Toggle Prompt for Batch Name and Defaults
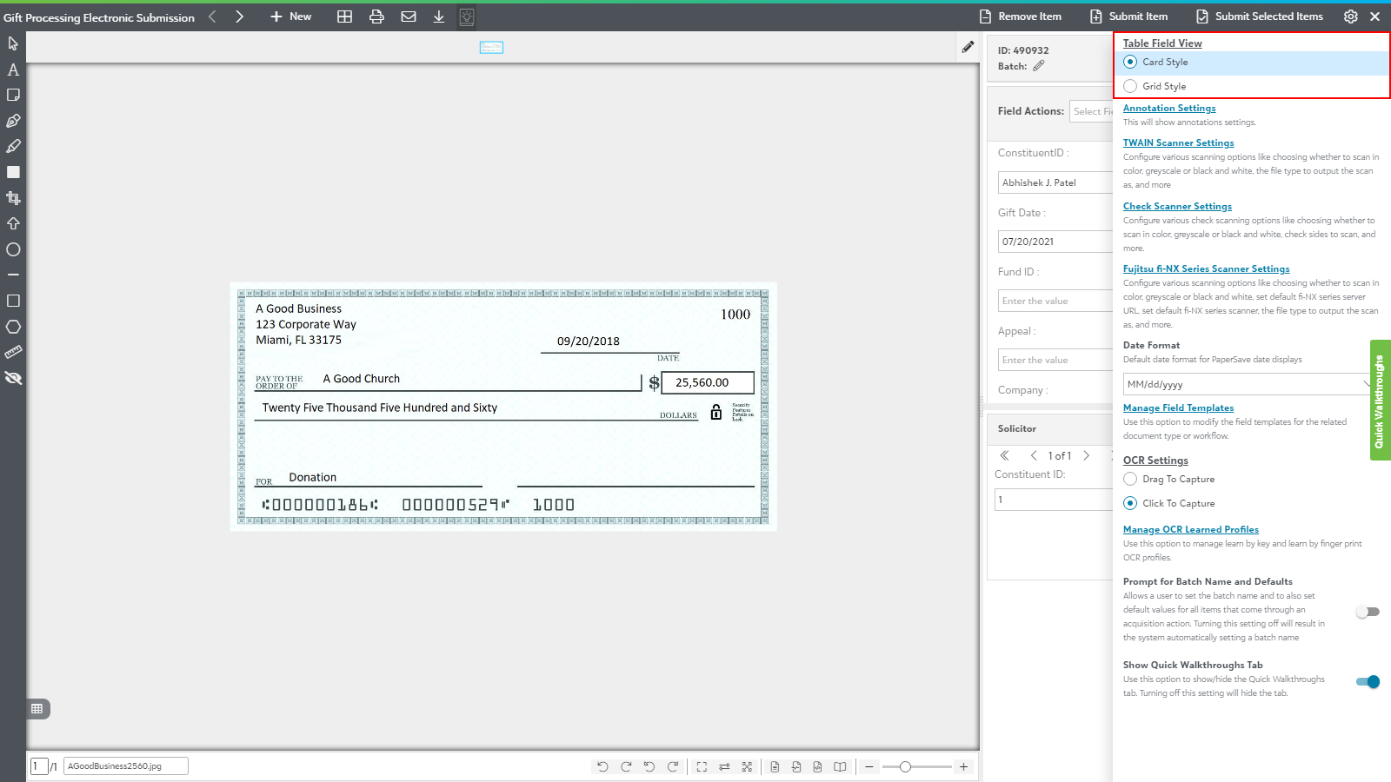This screenshot has height=782, width=1391. point(1368,612)
